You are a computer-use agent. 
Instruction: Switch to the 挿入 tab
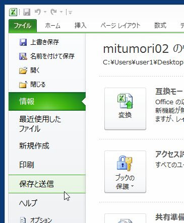[81, 26]
